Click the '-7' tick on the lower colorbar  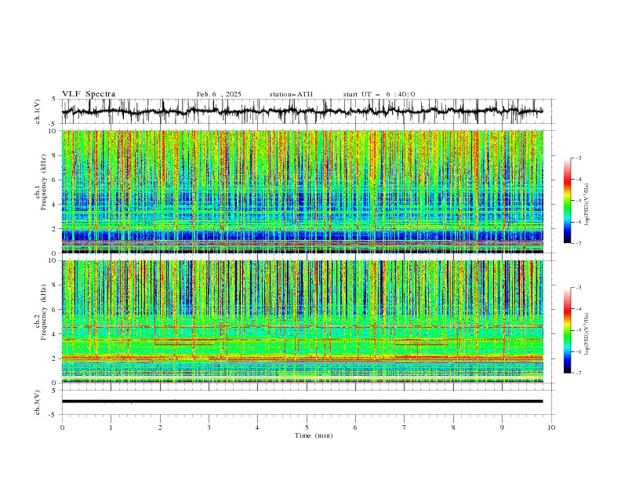point(579,373)
